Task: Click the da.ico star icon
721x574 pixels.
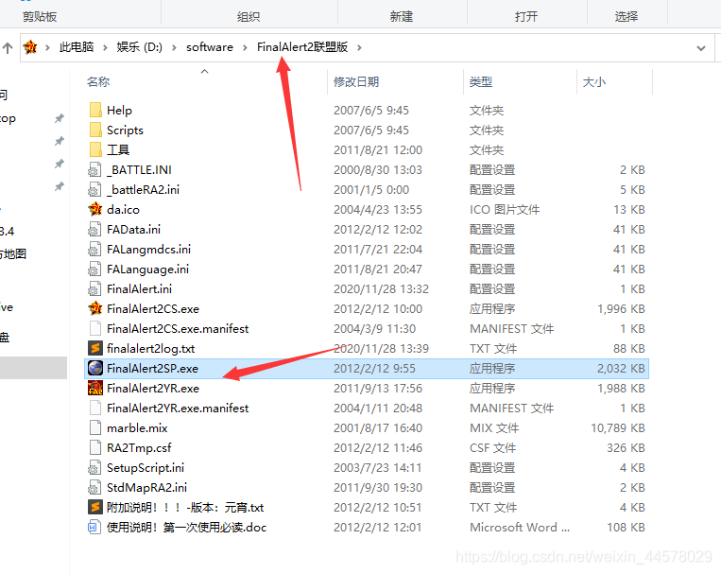Action: pos(95,209)
